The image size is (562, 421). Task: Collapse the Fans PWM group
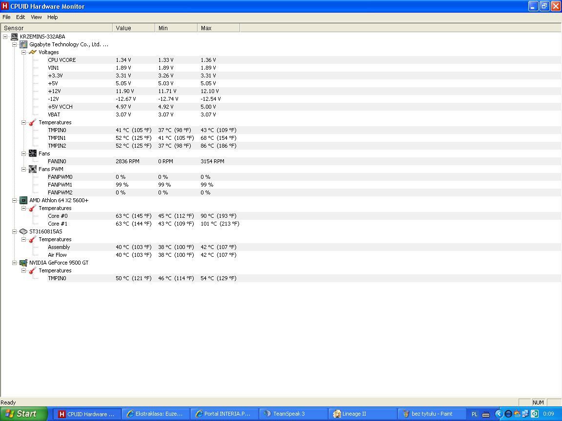point(23,169)
